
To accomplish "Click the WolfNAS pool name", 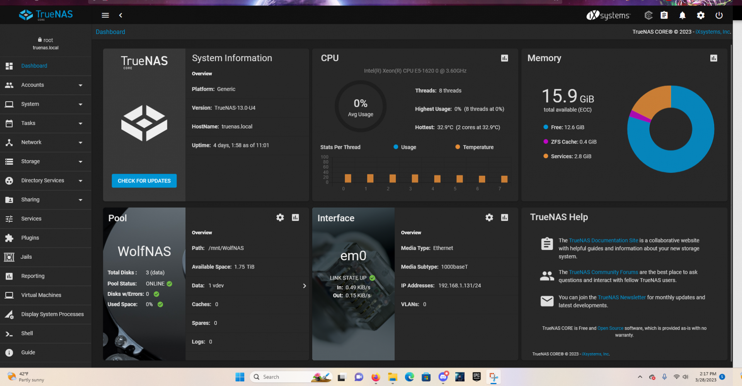I will [144, 251].
